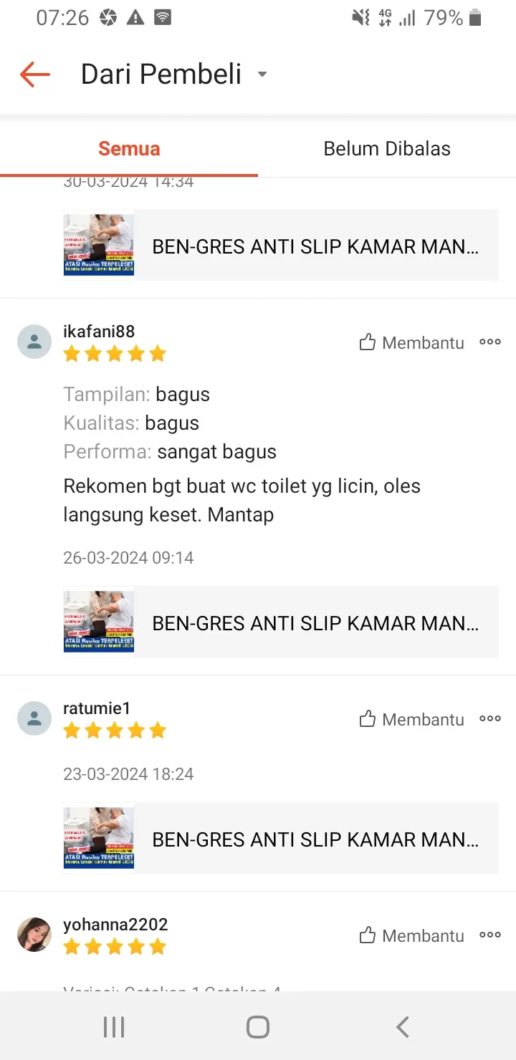Tap ikafani88's profile avatar

[34, 342]
